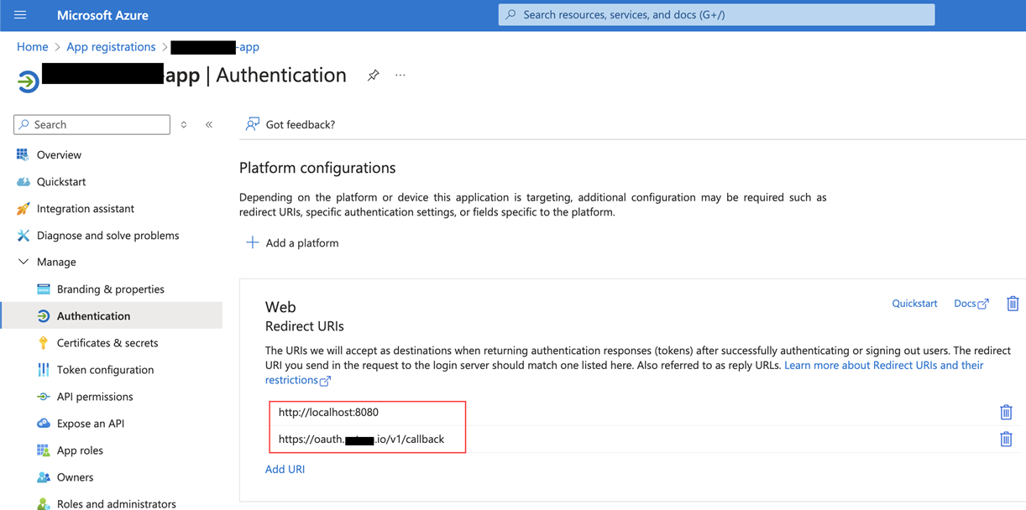
Task: Open the ellipsis more options menu
Action: click(400, 75)
